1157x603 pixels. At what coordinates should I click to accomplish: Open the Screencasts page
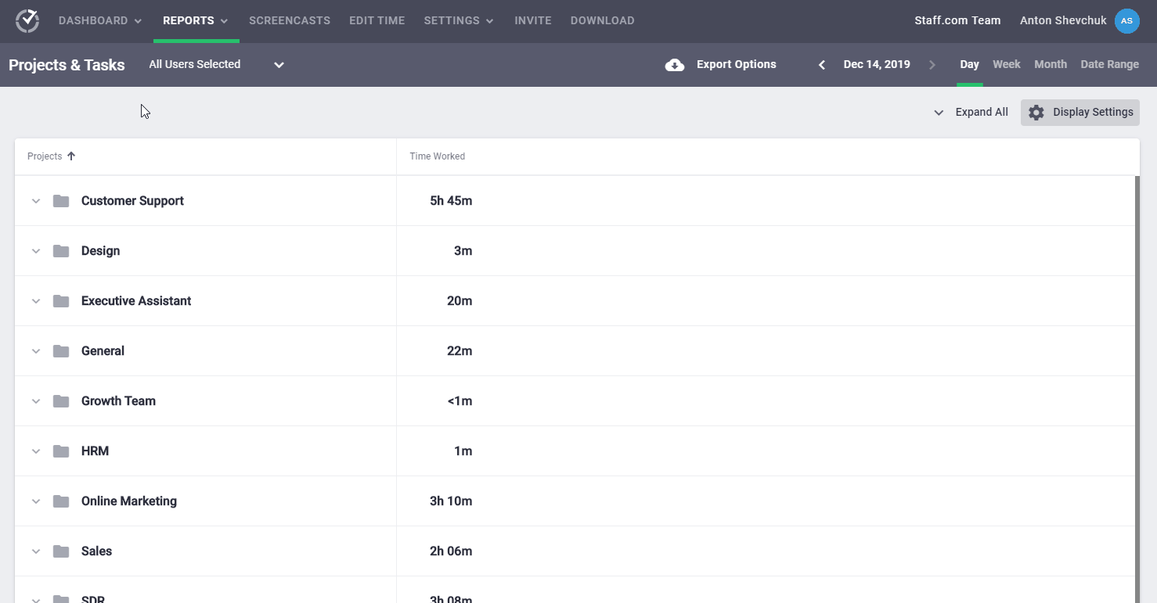[x=289, y=21]
